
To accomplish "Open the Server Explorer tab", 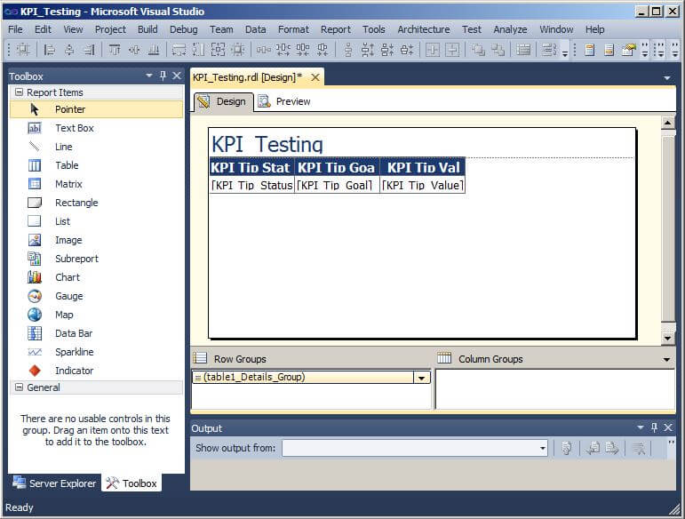I will 54,483.
